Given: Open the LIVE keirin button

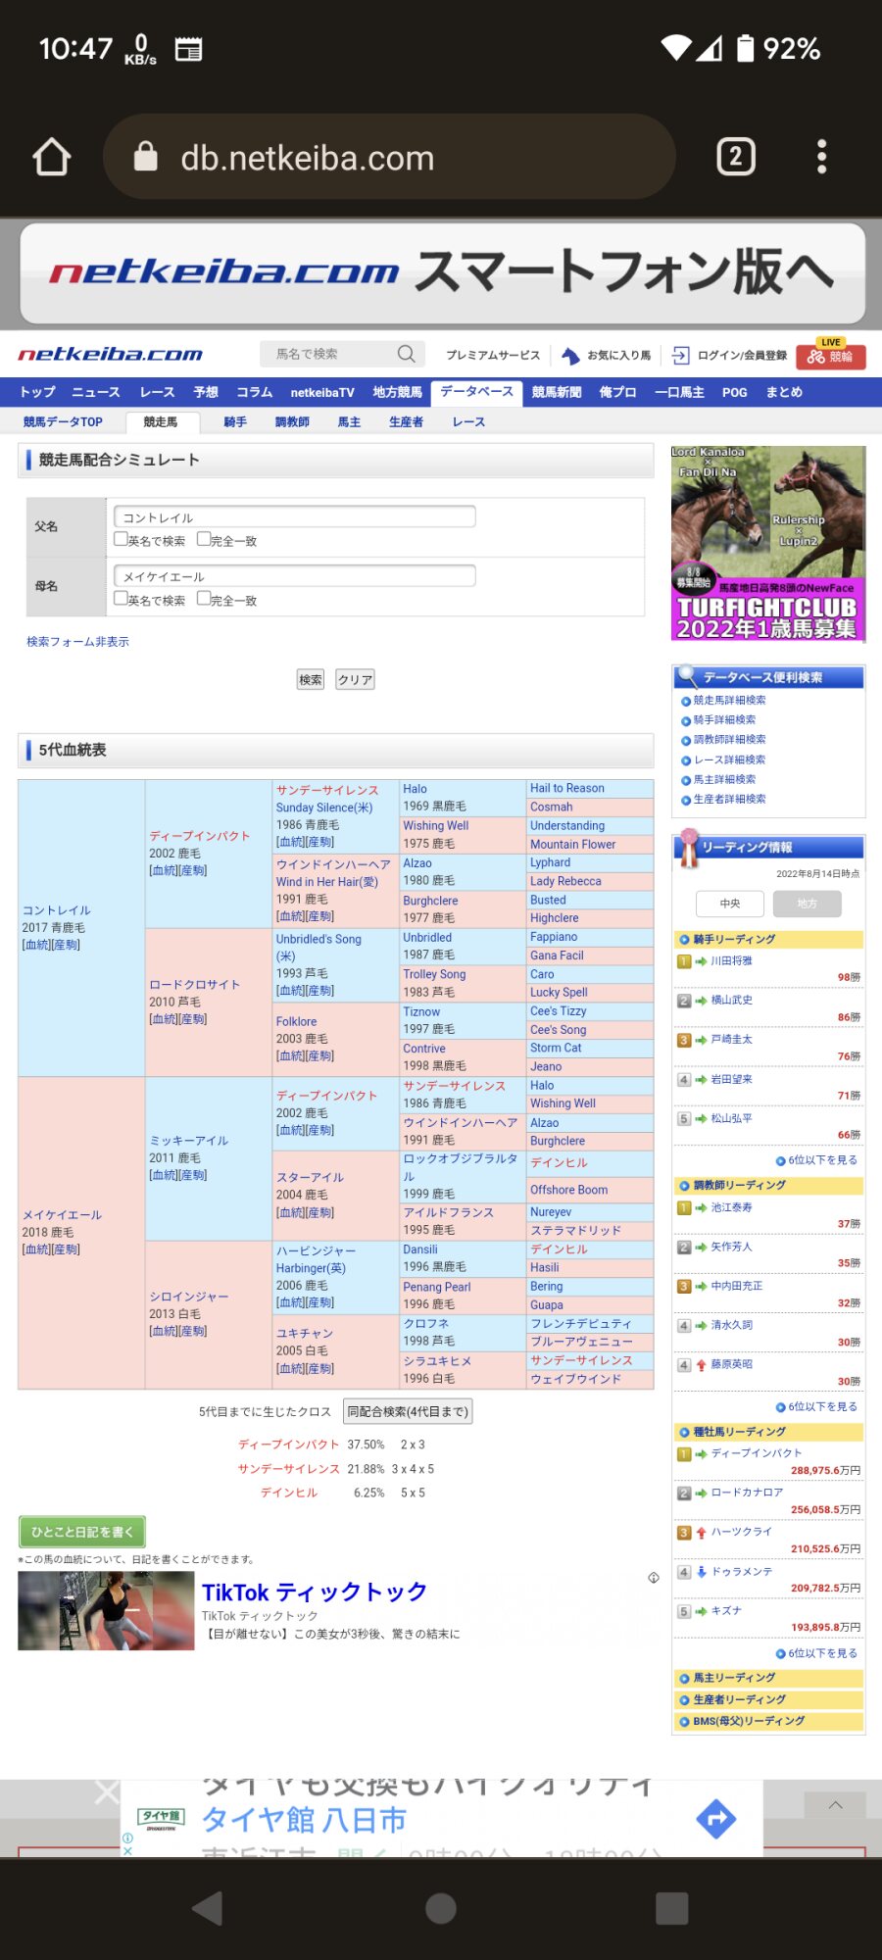Looking at the screenshot, I should [x=830, y=355].
